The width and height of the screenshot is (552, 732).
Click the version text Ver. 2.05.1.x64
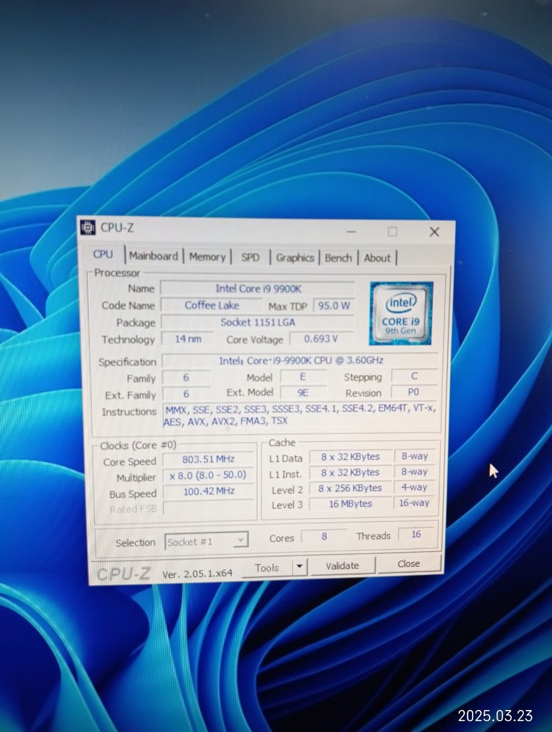pos(198,573)
